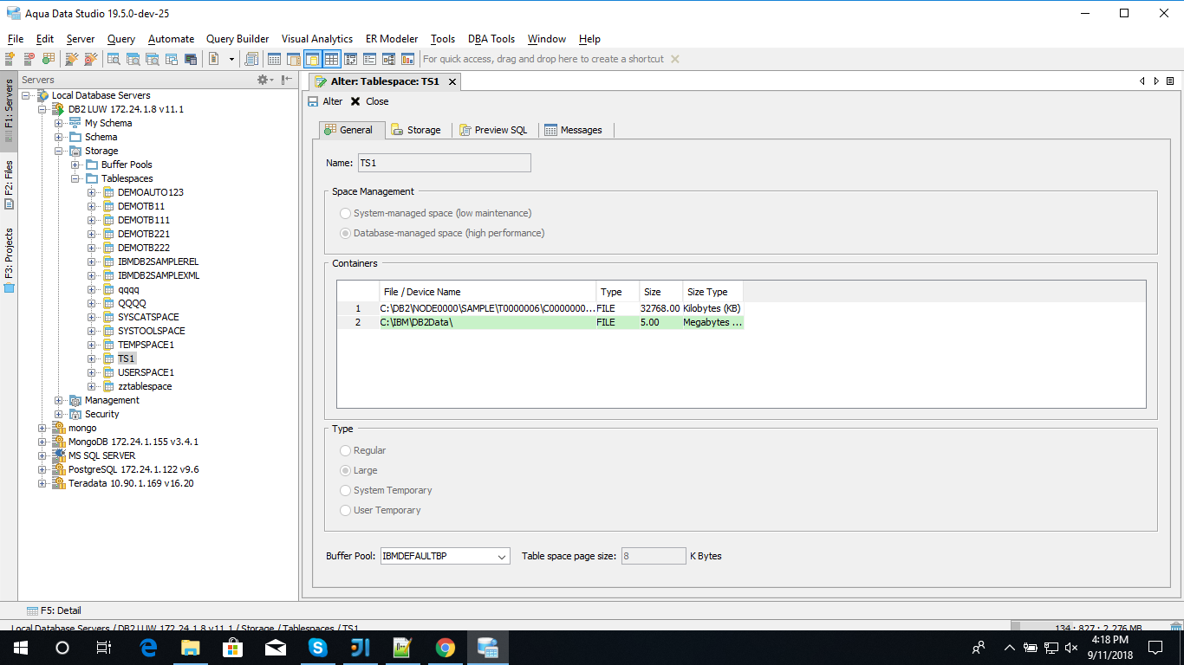This screenshot has width=1184, height=665.
Task: Collapse the Tablespaces tree node
Action: pos(75,178)
